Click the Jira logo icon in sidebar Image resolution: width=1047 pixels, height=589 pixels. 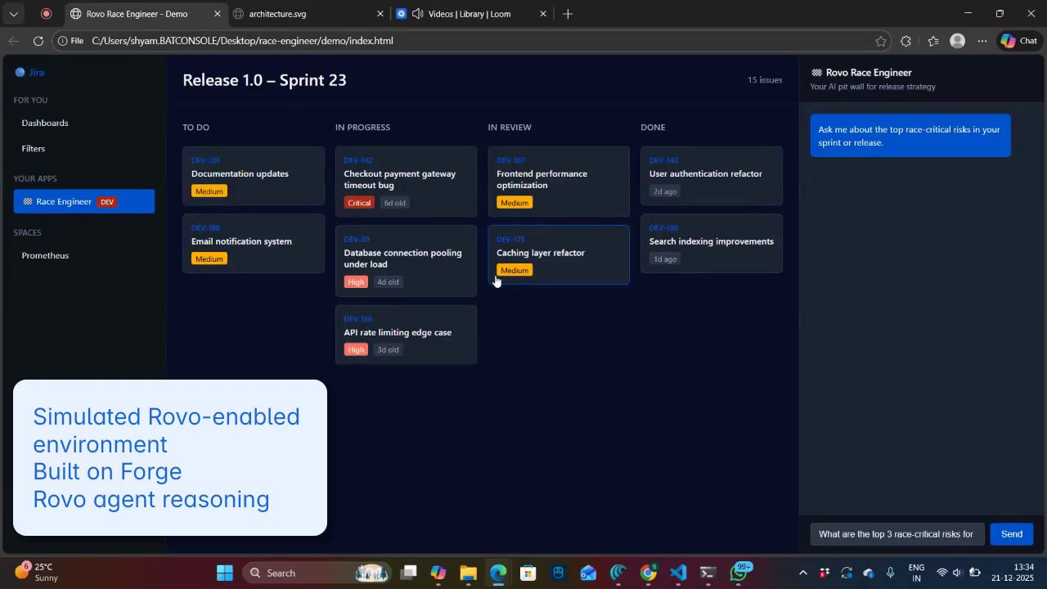(x=20, y=72)
